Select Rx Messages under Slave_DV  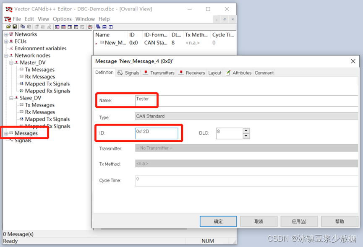(x=40, y=112)
